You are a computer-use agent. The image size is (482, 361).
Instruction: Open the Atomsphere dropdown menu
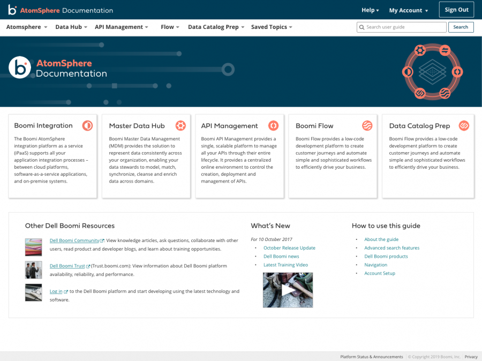coord(27,27)
